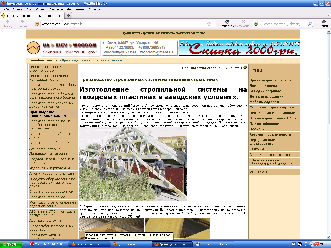Click the roof truss workers photo
This screenshot has height=248, width=331.
coord(133,164)
